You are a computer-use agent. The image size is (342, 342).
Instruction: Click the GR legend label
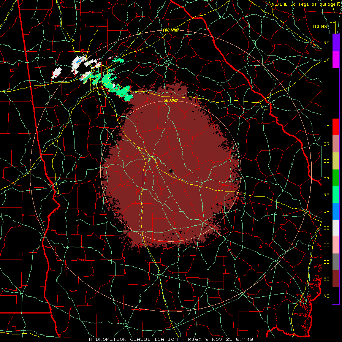(x=326, y=144)
